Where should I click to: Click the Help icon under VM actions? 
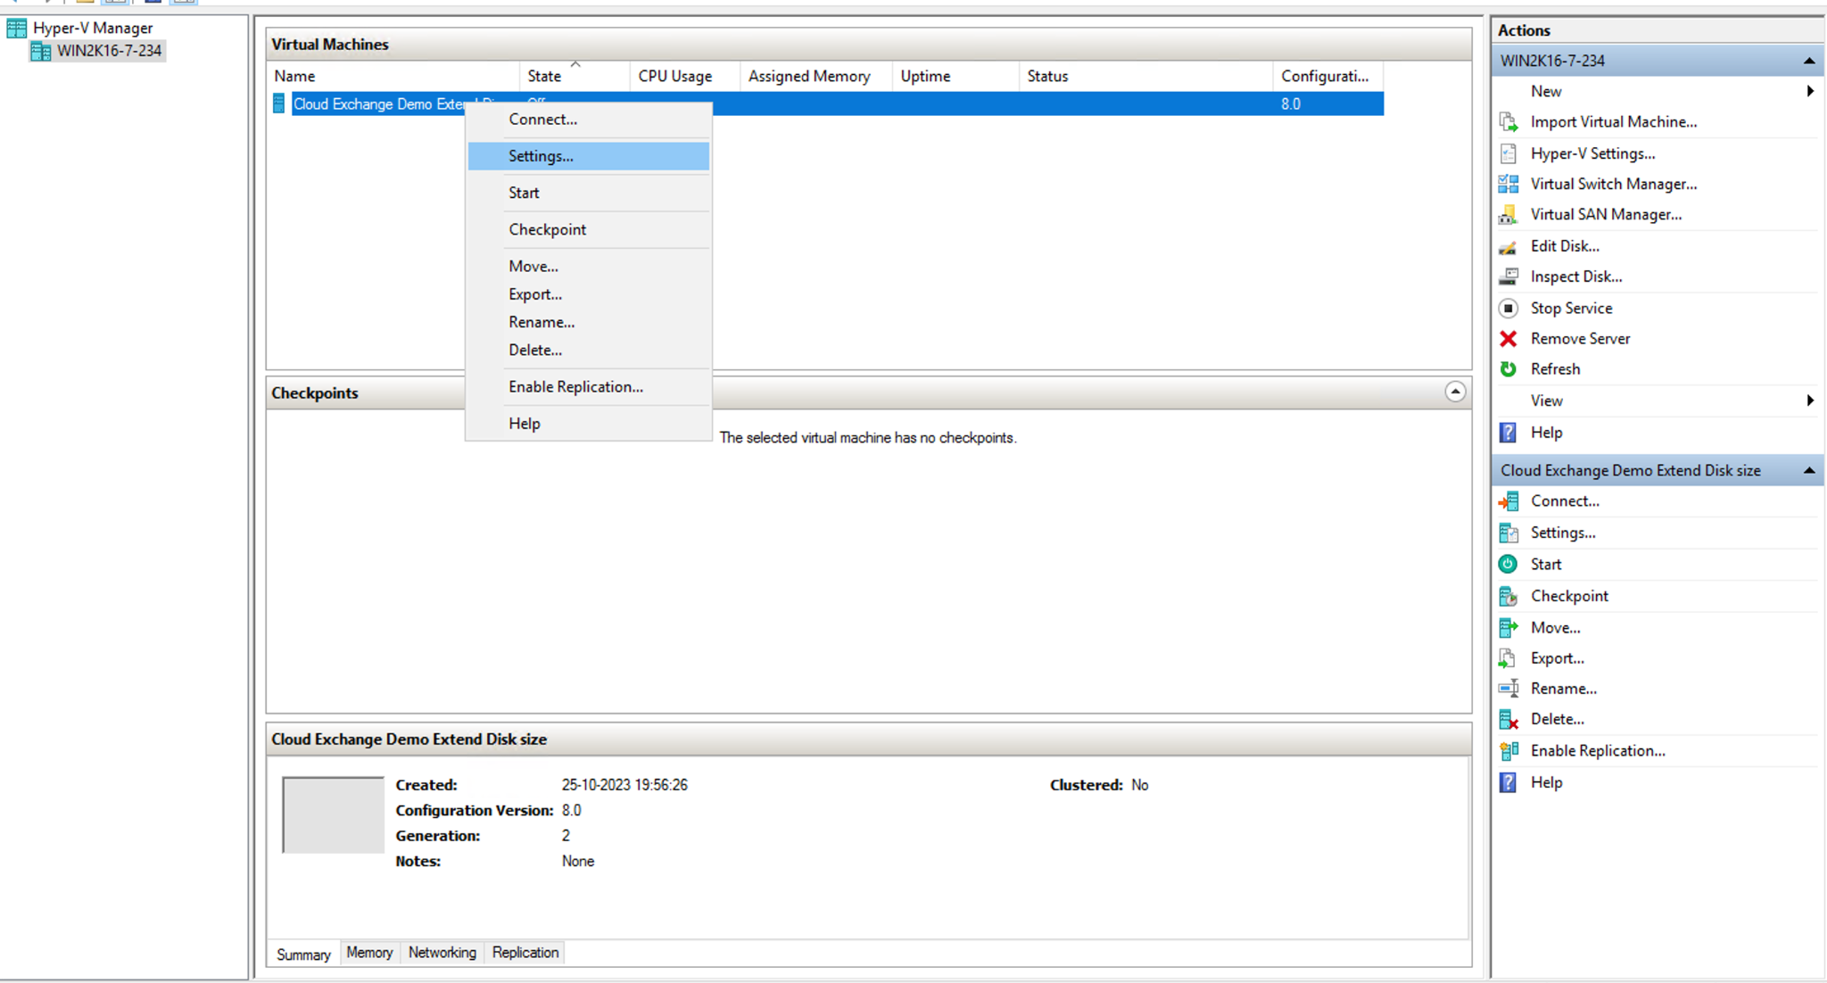(x=1509, y=782)
